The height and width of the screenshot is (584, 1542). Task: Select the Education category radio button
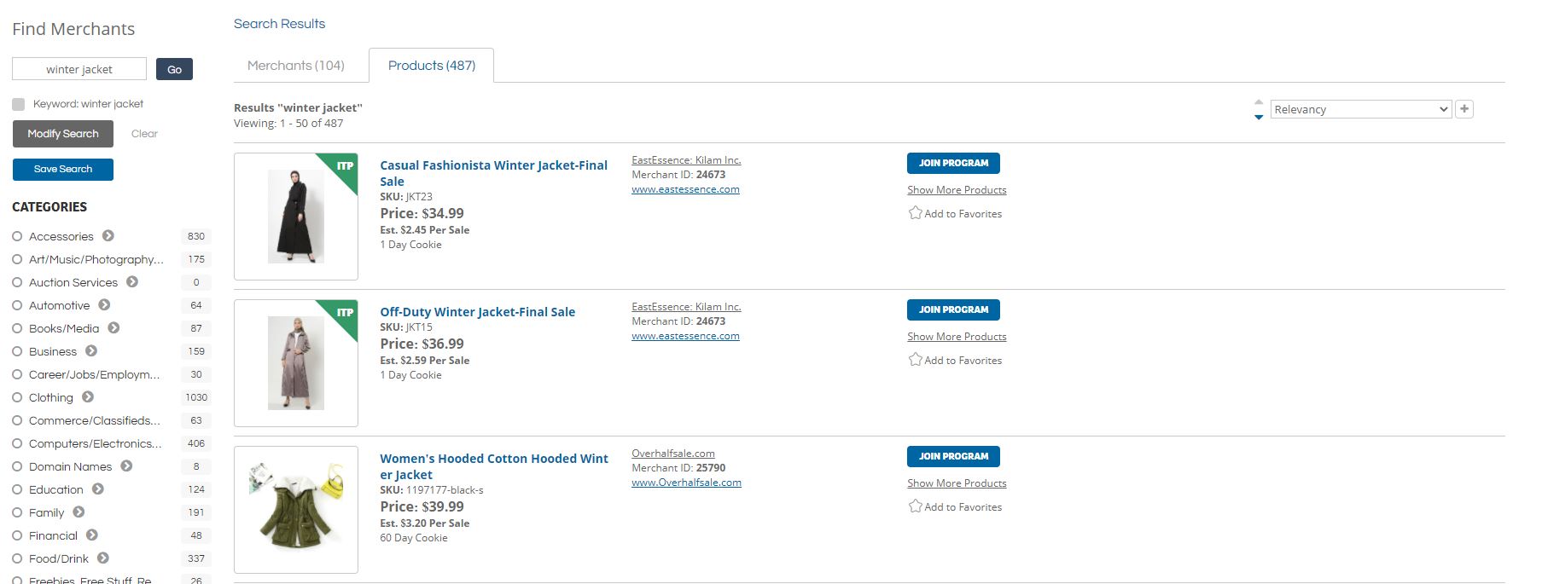coord(17,489)
